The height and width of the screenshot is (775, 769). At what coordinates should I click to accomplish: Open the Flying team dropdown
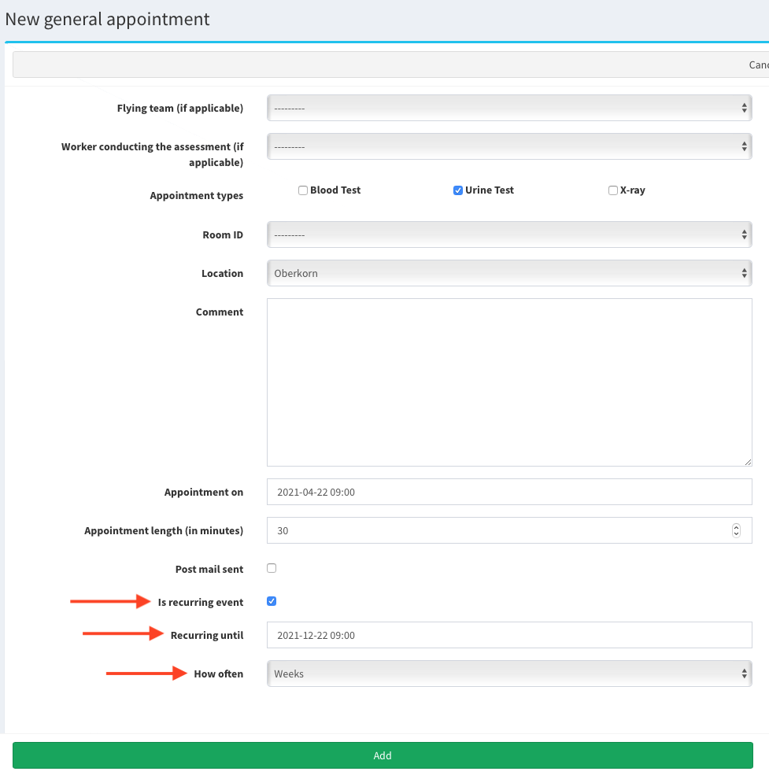509,108
